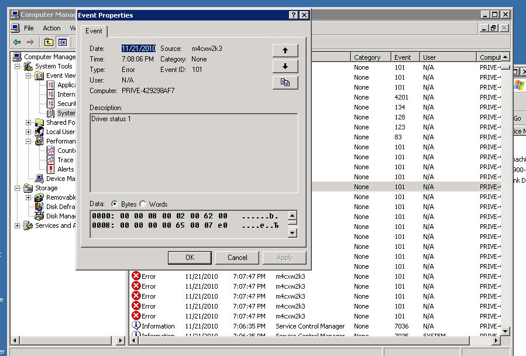Open Performance Logs and Alerts icon
526x356 pixels.
(x=40, y=141)
